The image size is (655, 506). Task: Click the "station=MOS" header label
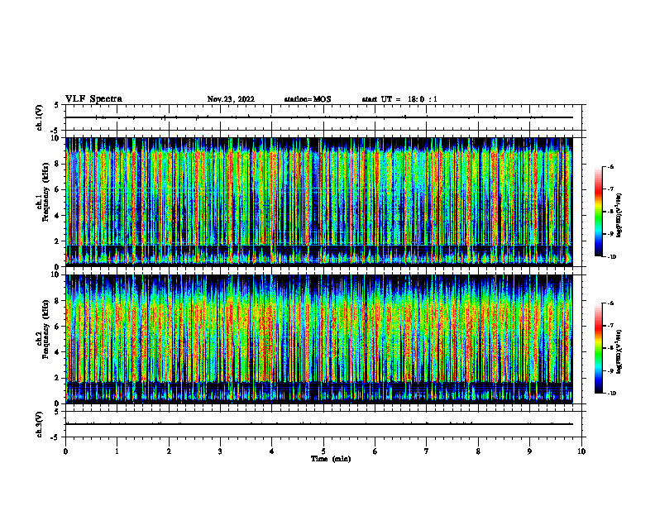pos(308,99)
